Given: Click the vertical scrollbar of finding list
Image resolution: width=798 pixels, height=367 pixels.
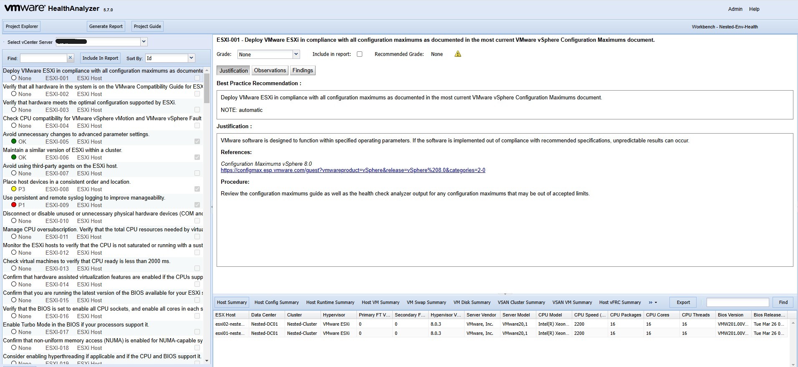Looking at the screenshot, I should [x=207, y=89].
